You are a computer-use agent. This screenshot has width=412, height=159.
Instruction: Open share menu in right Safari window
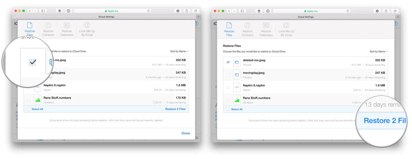pyautogui.click(x=386, y=11)
